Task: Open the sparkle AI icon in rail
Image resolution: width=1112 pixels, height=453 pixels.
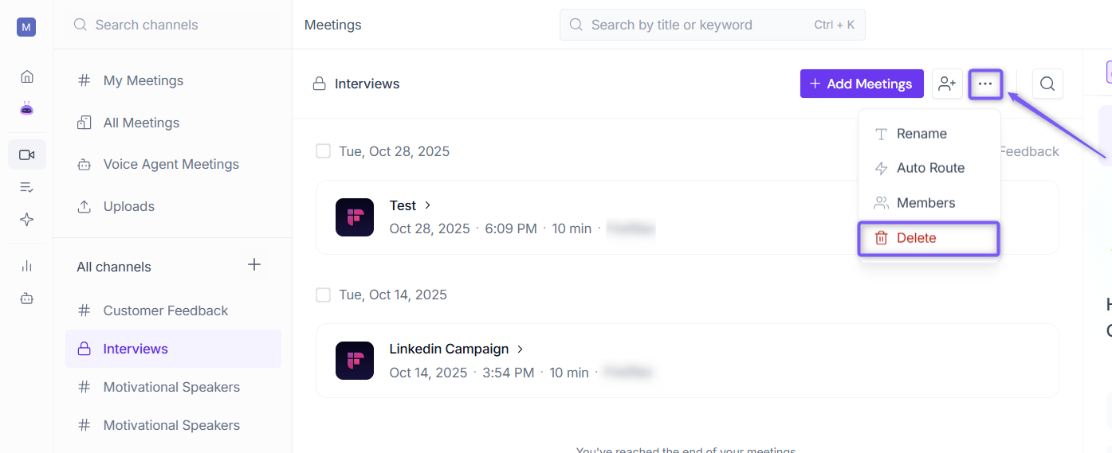Action: 27,220
